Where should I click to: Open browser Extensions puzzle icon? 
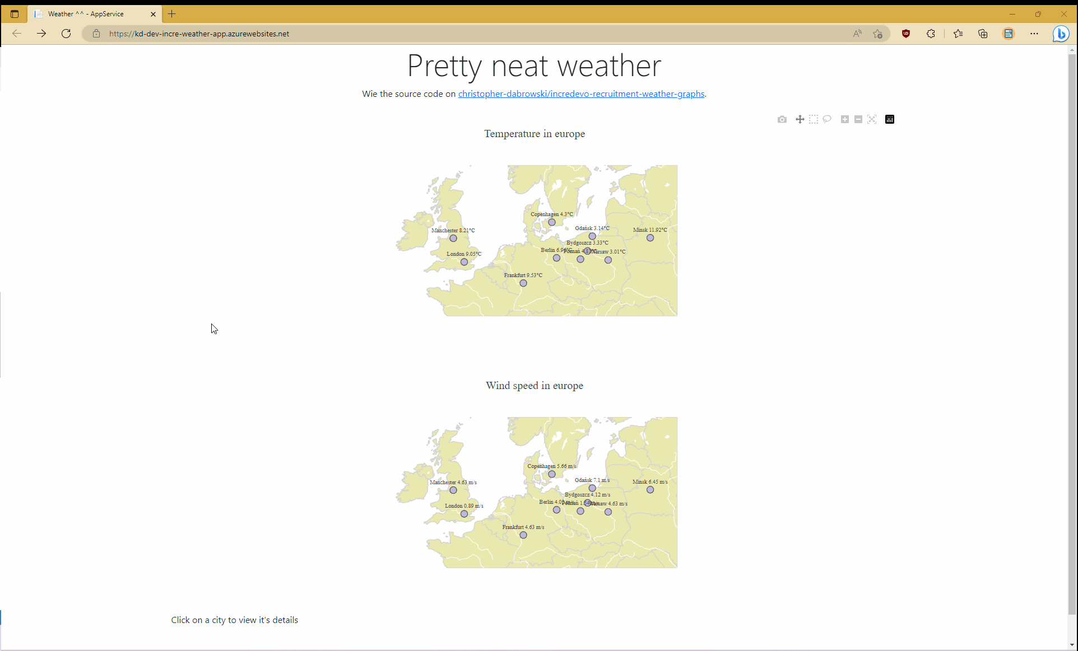click(931, 34)
